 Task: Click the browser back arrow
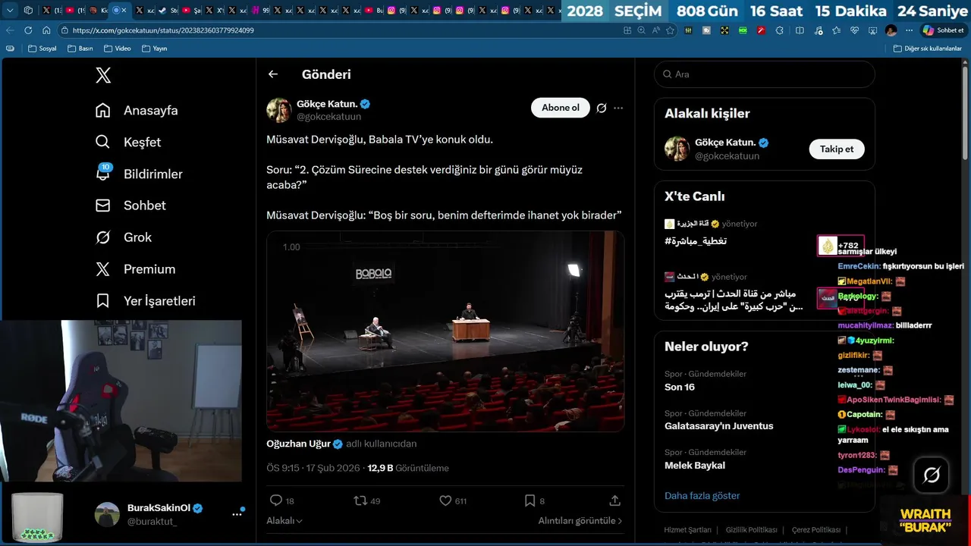tap(10, 30)
